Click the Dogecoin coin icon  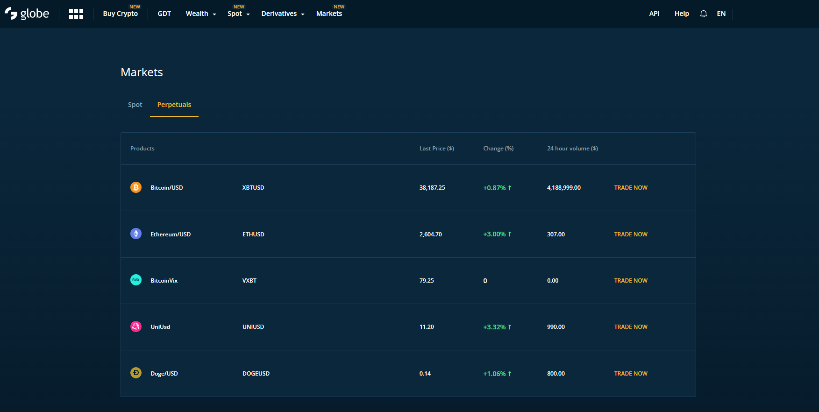click(x=136, y=373)
